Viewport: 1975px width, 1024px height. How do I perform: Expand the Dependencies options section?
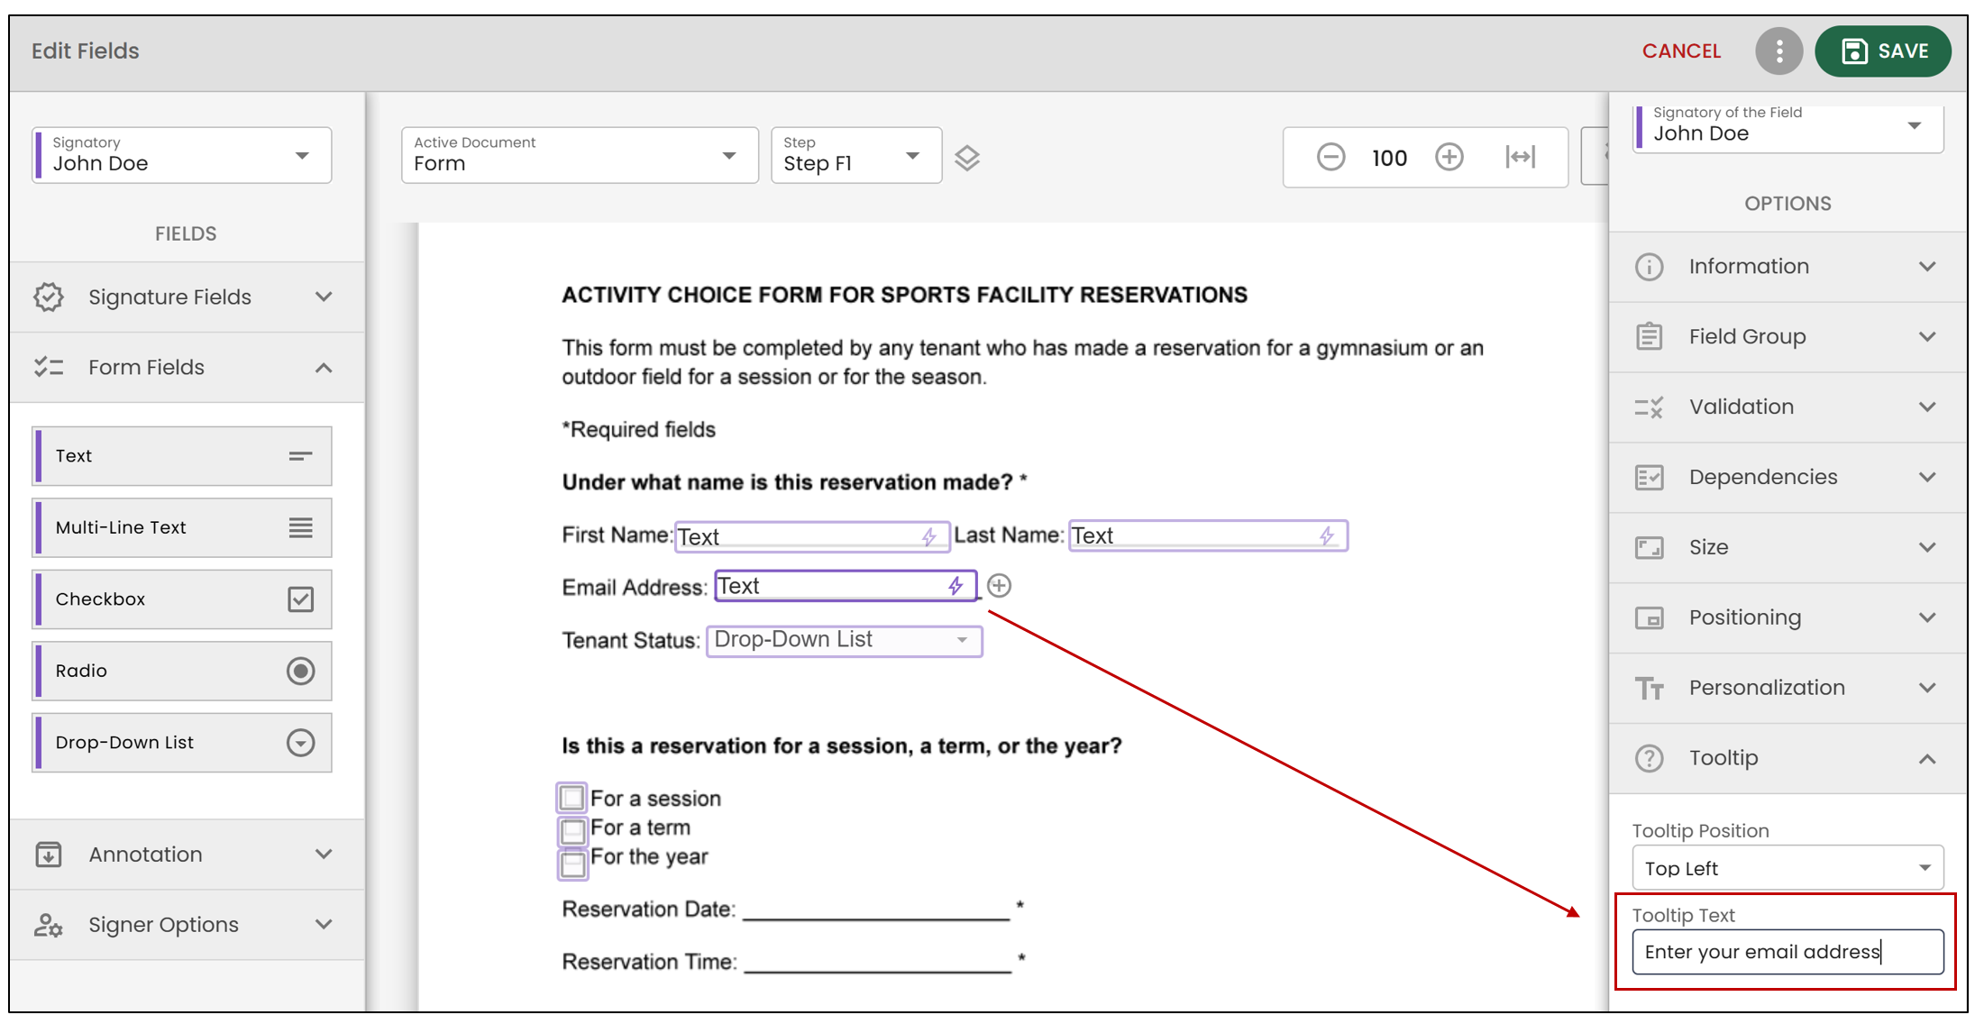1788,477
